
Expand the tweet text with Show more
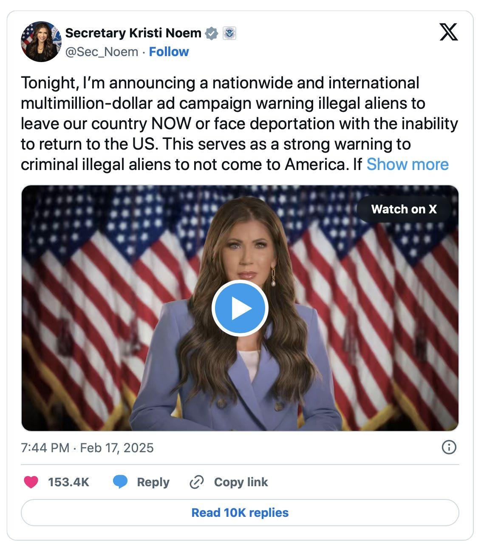click(x=407, y=164)
